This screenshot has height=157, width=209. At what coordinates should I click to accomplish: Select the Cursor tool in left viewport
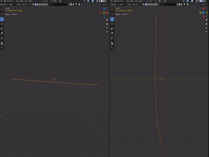pyautogui.click(x=2, y=14)
